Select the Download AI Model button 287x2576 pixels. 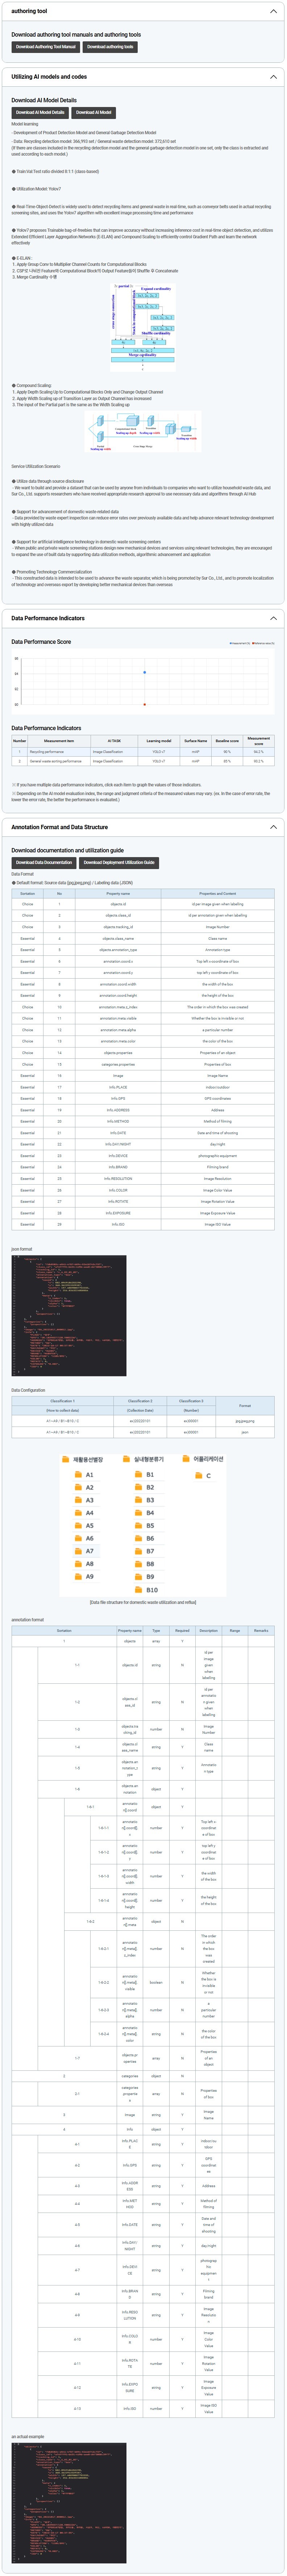click(94, 112)
